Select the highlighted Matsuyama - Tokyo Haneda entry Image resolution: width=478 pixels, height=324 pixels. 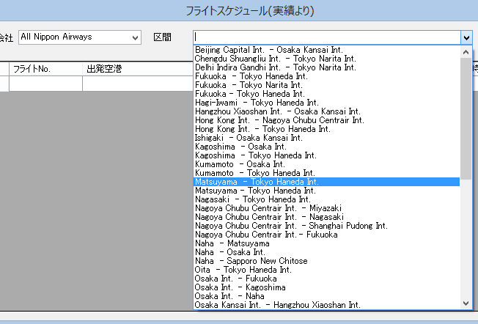tap(256, 182)
